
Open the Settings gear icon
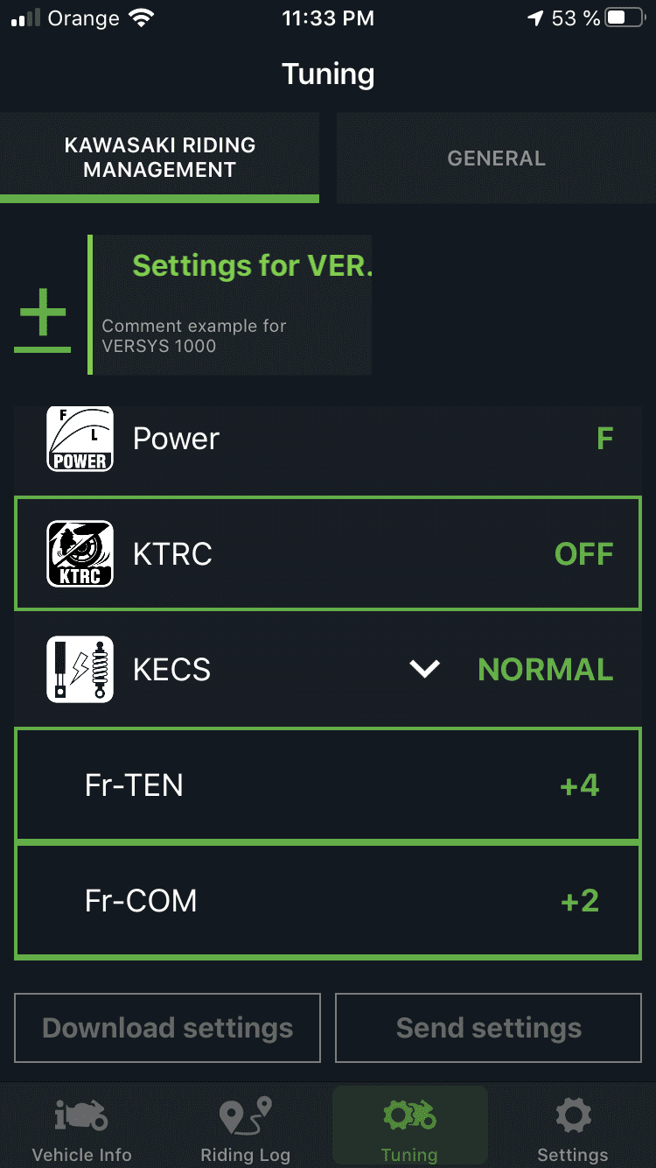click(573, 1116)
